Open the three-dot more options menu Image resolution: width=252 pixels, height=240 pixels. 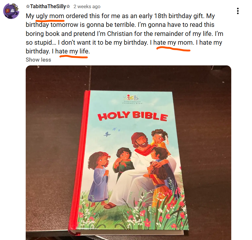tap(238, 11)
